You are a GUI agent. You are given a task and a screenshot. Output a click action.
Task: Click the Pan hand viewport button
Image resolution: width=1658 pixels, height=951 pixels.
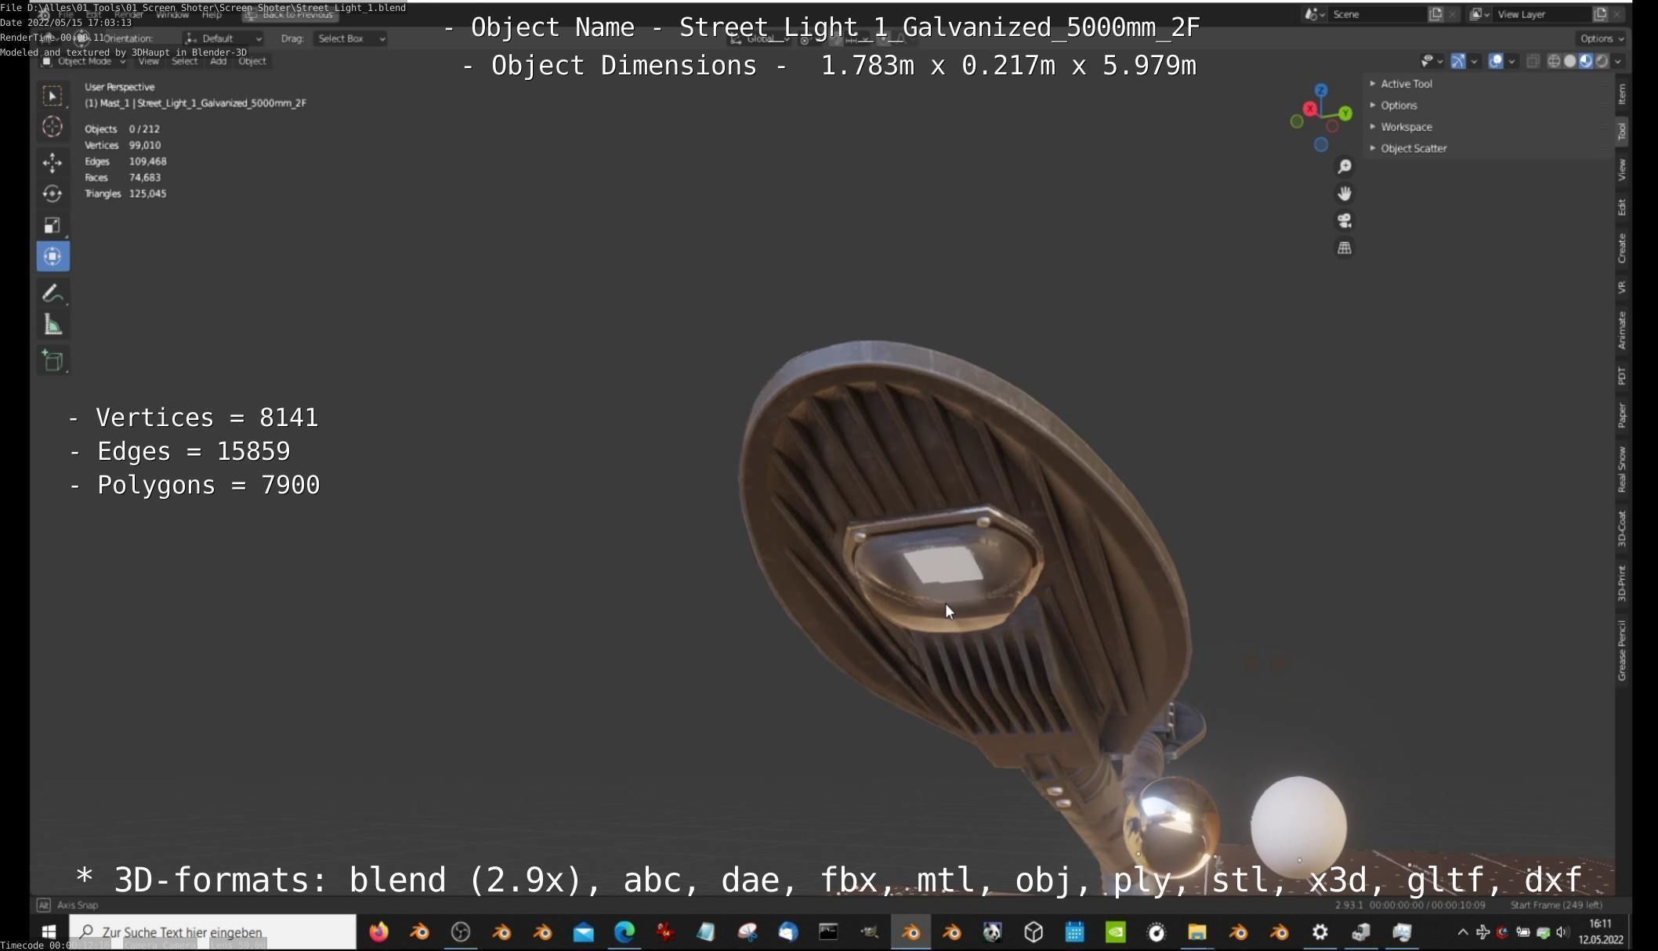pos(1345,193)
